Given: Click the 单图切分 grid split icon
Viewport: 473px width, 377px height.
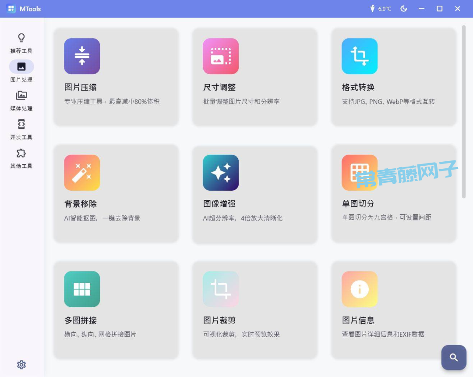Looking at the screenshot, I should tap(360, 173).
